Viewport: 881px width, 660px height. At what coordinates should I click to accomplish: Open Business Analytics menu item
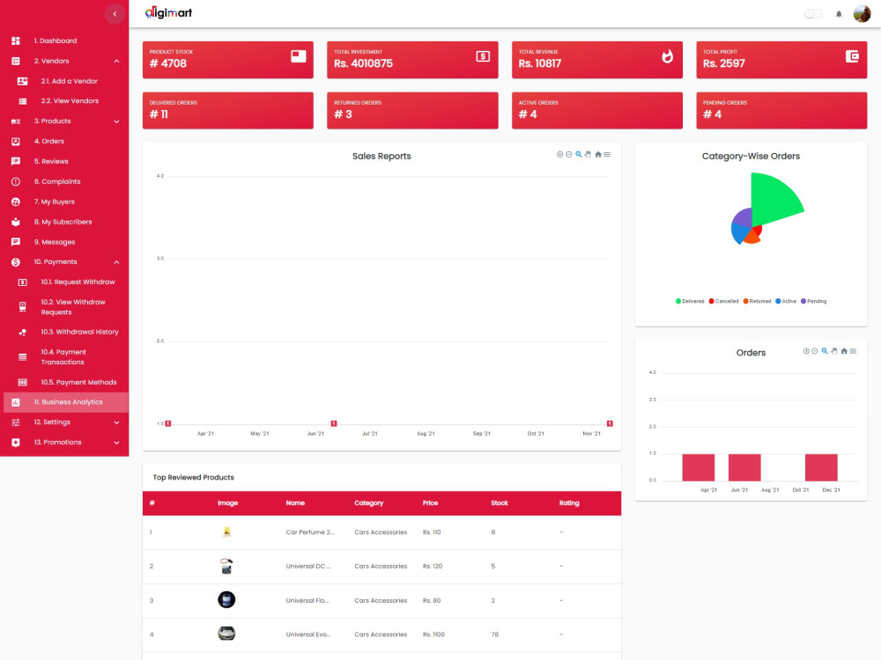click(64, 402)
